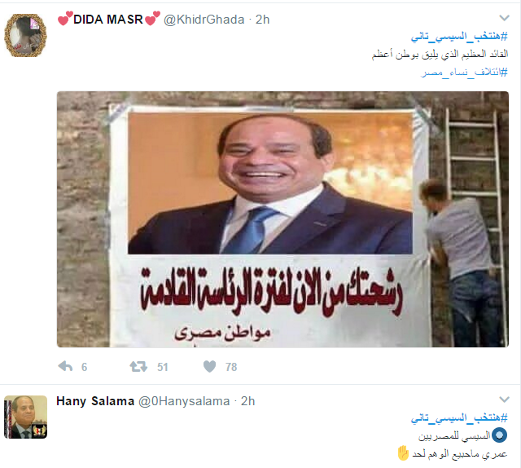
Task: Open the first hashtag in DIDA MASR tweet
Action: [x=459, y=36]
